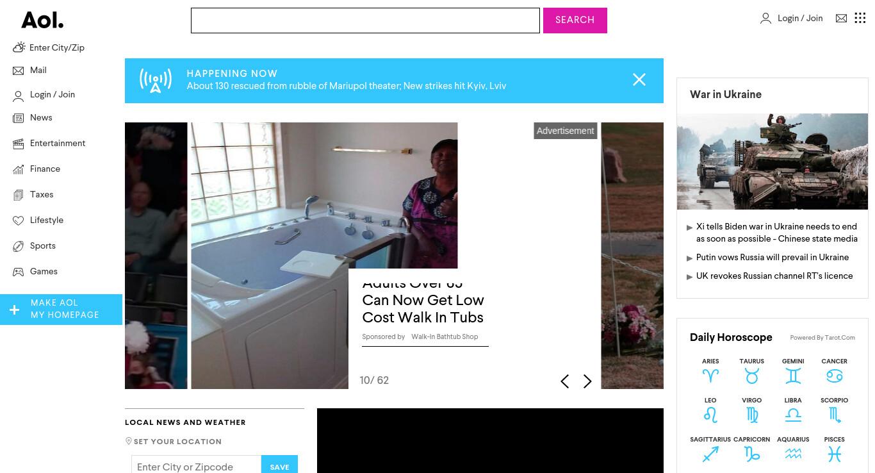Viewport: 875px width, 473px height.
Task: Go to next slide in carousel
Action: click(x=587, y=381)
